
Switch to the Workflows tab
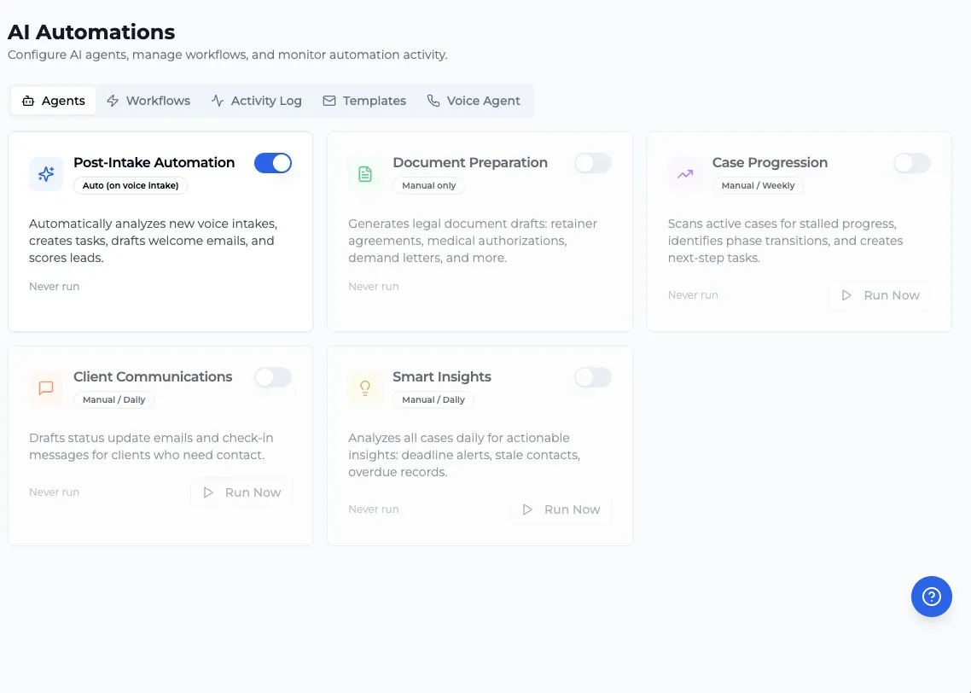coord(148,101)
